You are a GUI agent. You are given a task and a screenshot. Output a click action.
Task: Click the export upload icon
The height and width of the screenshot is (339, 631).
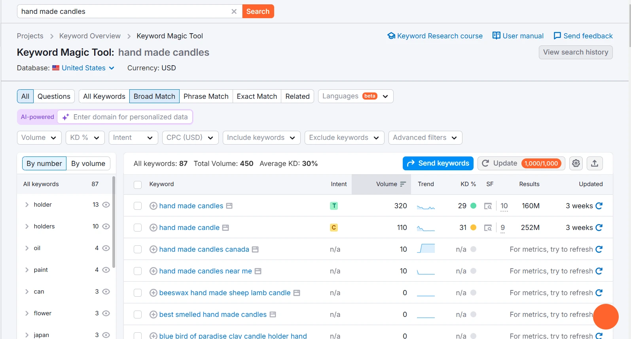click(595, 163)
